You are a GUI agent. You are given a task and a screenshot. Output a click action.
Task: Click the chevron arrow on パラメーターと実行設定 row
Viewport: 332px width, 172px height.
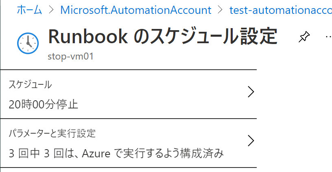tap(251, 141)
